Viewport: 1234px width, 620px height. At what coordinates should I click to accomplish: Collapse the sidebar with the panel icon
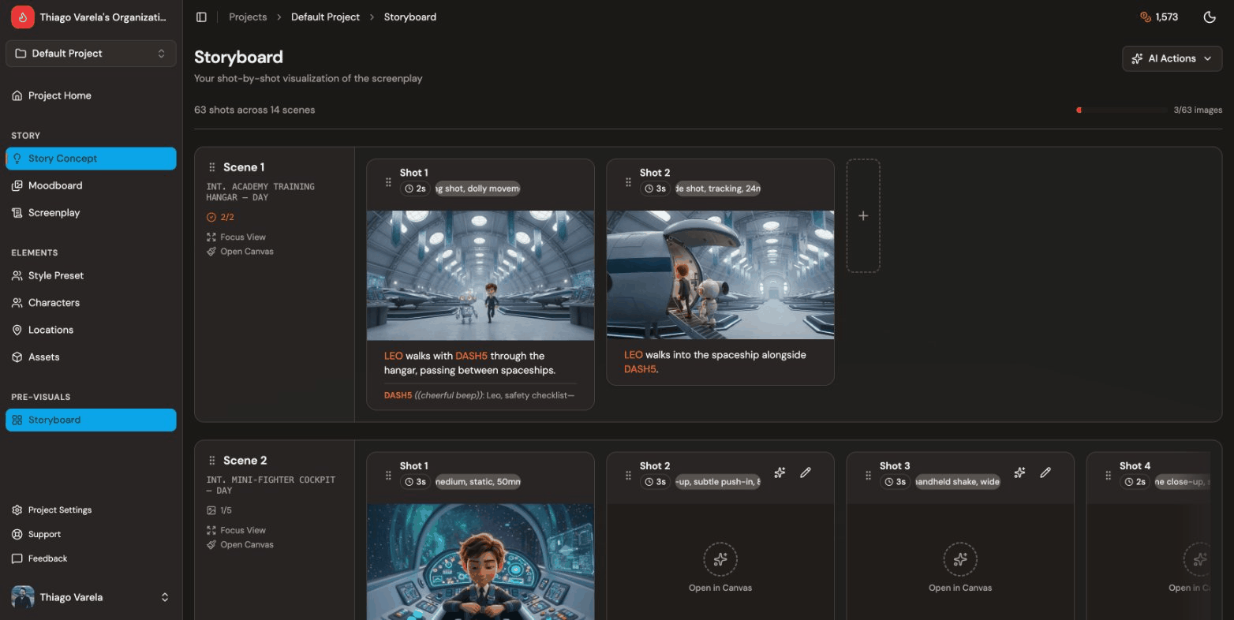tap(201, 17)
